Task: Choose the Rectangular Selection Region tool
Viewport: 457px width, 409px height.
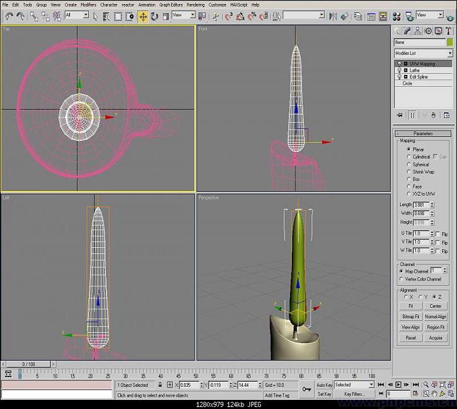Action: click(x=118, y=16)
